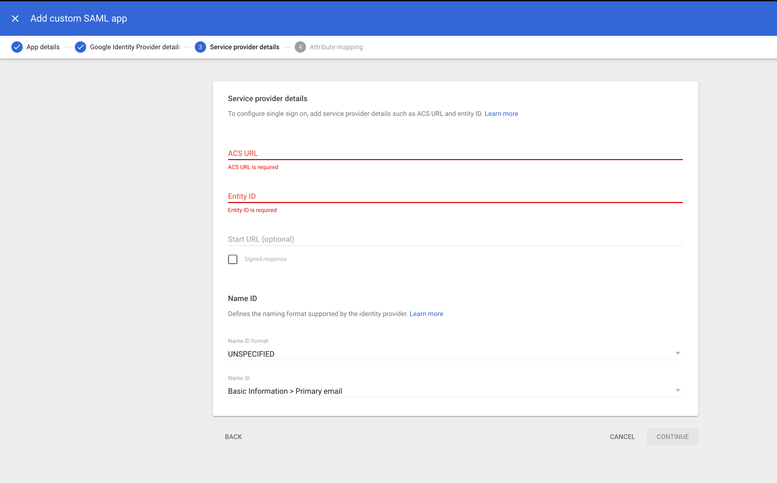Click the Google Identity Provider checkmark icon
The image size is (777, 483).
pos(80,47)
